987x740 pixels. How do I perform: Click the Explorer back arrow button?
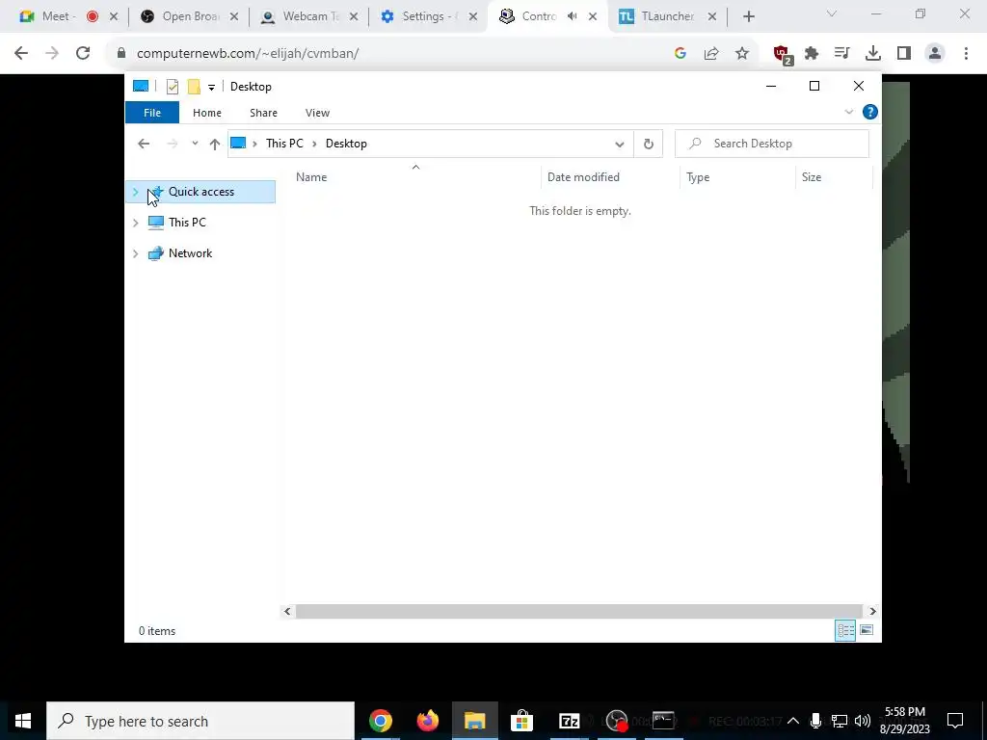coord(144,144)
